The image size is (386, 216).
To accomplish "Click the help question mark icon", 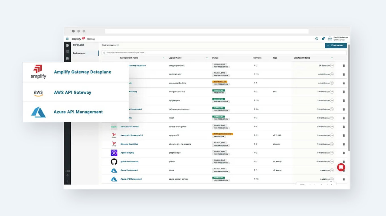I will (317, 39).
